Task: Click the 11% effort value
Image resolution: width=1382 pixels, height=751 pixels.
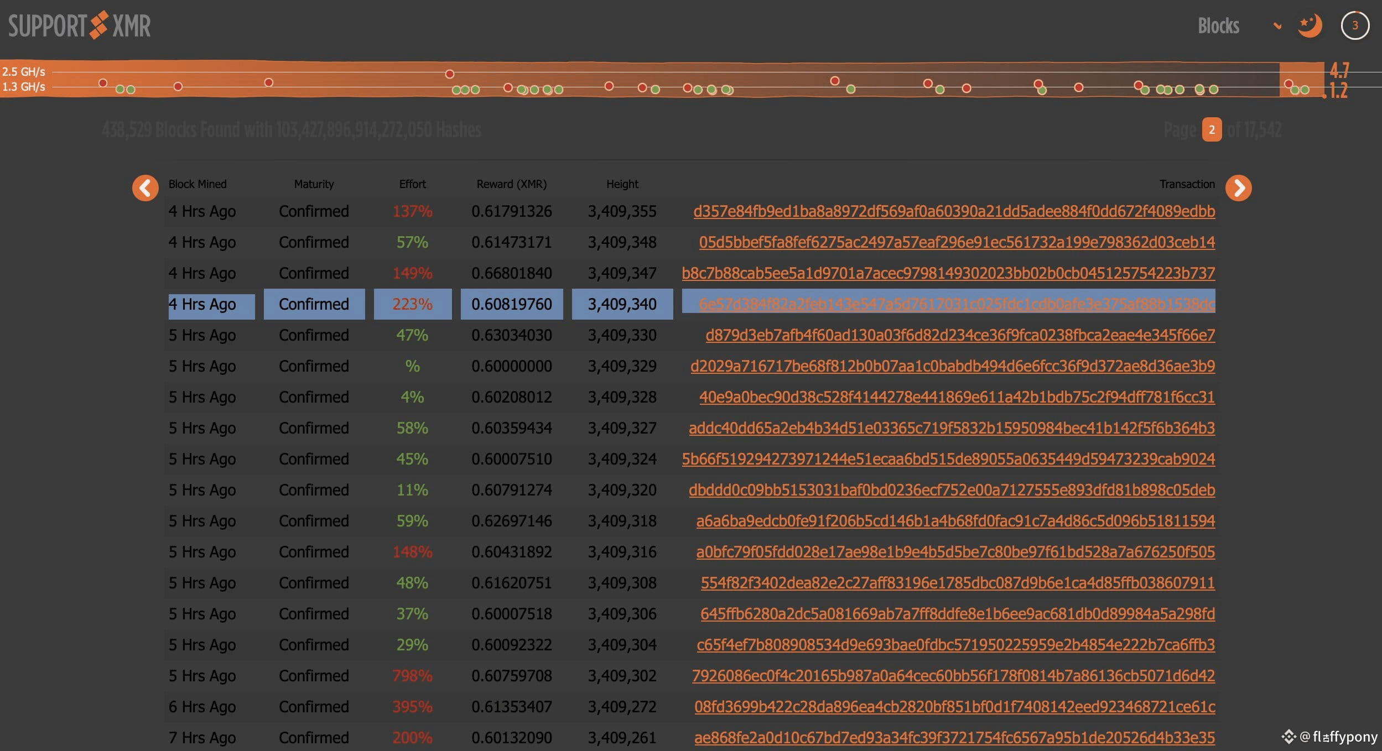Action: tap(413, 490)
